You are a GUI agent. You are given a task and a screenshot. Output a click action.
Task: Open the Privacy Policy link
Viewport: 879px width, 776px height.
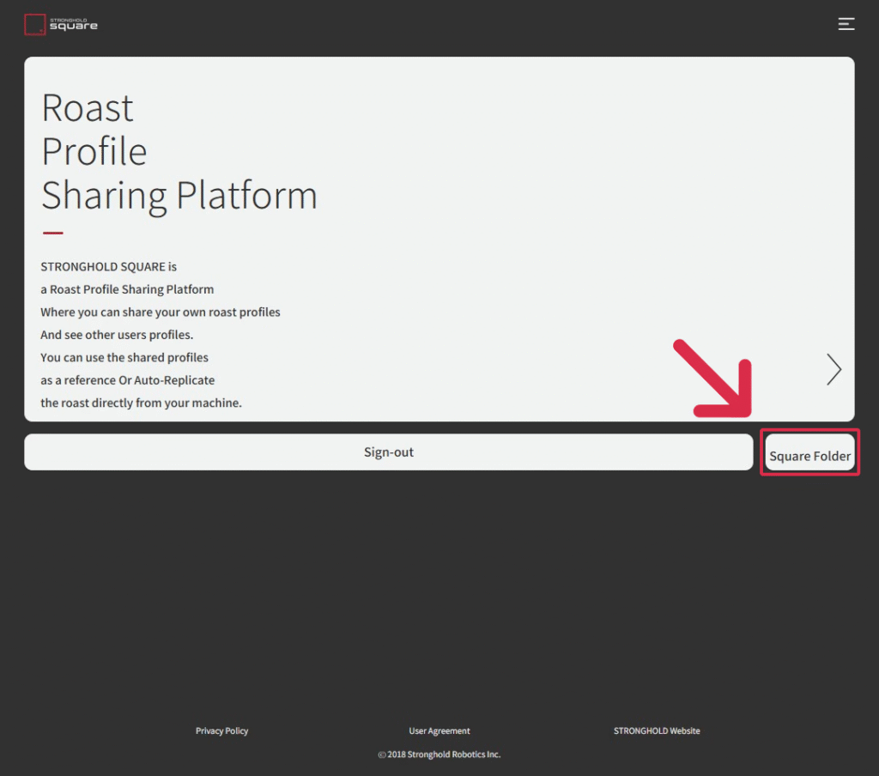(221, 731)
